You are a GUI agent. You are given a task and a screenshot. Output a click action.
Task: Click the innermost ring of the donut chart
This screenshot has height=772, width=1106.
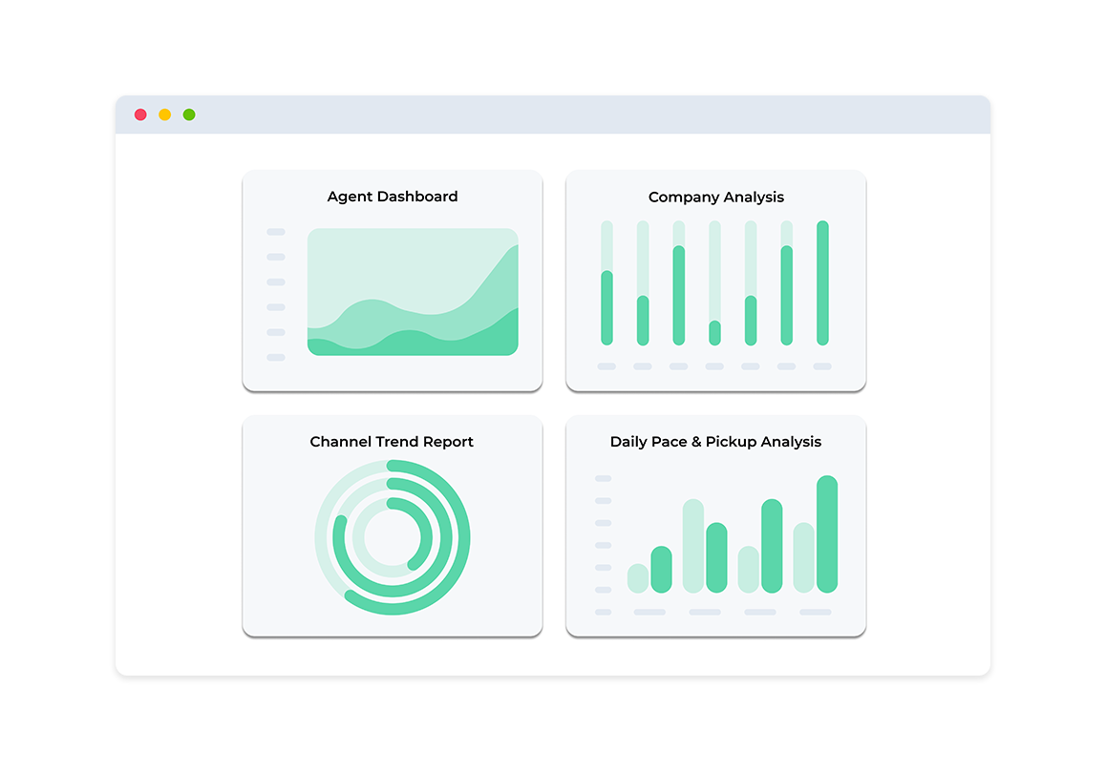tap(425, 537)
